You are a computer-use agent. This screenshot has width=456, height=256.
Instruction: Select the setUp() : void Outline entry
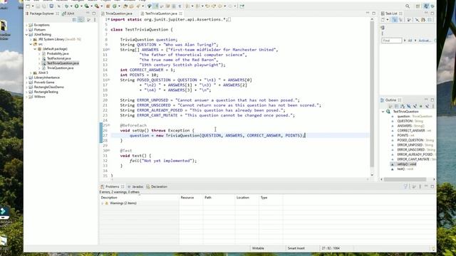[407, 164]
